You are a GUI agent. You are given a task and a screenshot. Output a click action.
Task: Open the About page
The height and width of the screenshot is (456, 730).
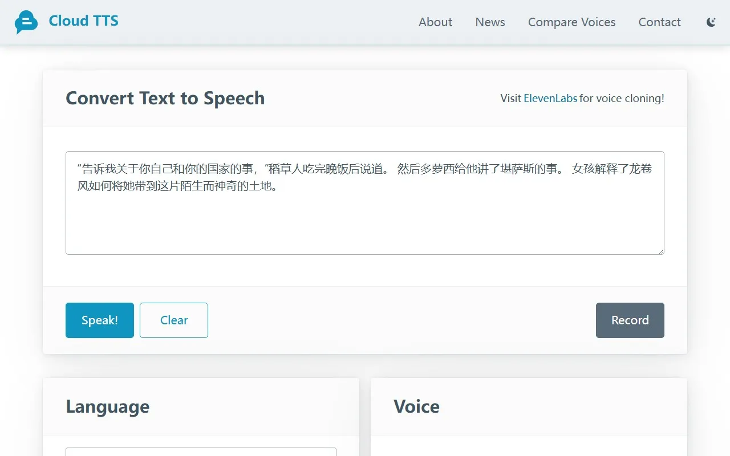point(435,22)
